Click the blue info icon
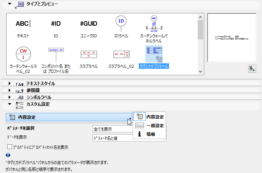Screen dimensions: 262x173 tap(8, 155)
